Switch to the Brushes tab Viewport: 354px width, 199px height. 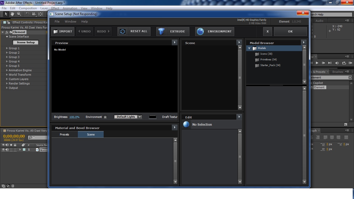[x=337, y=72]
